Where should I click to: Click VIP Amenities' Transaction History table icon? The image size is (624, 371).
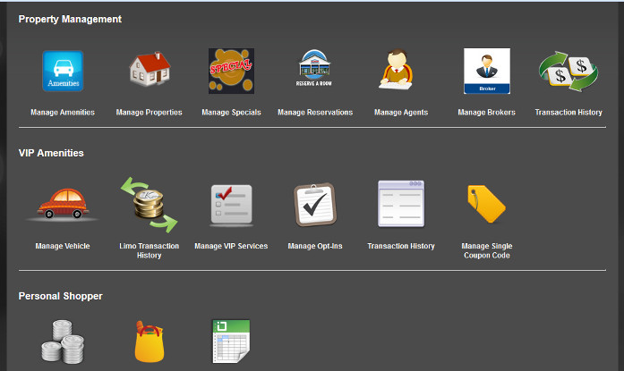(400, 205)
